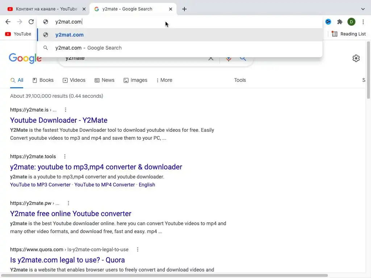
Task: Open three-dot menu for y2mate.pw result
Action: pyautogui.click(x=68, y=203)
